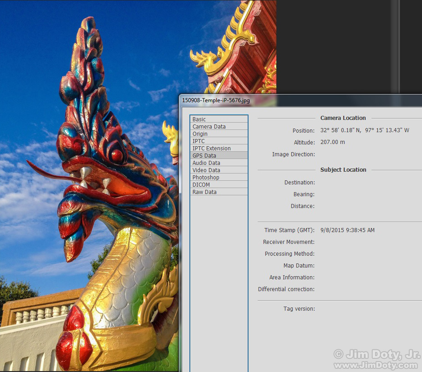Select the IPTC category

tap(219, 141)
